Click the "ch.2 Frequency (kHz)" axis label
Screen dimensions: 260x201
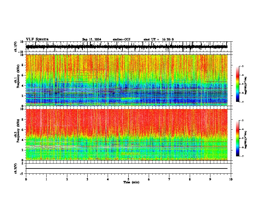pos(17,131)
